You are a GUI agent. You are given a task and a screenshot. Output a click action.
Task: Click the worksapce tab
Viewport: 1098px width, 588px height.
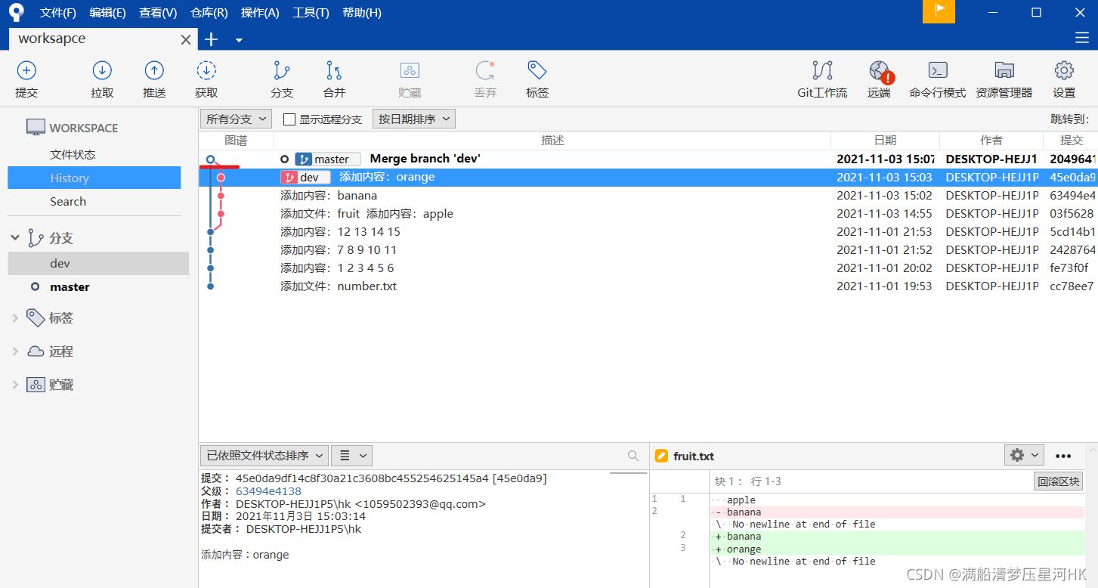coord(104,39)
